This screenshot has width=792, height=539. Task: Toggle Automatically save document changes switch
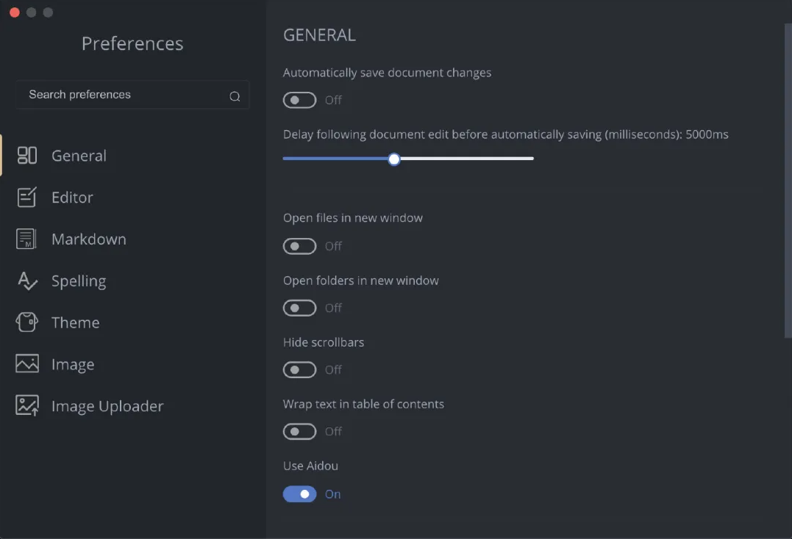tap(299, 101)
